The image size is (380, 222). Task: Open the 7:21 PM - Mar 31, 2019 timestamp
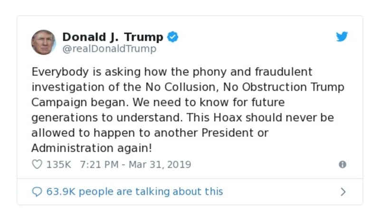click(135, 164)
